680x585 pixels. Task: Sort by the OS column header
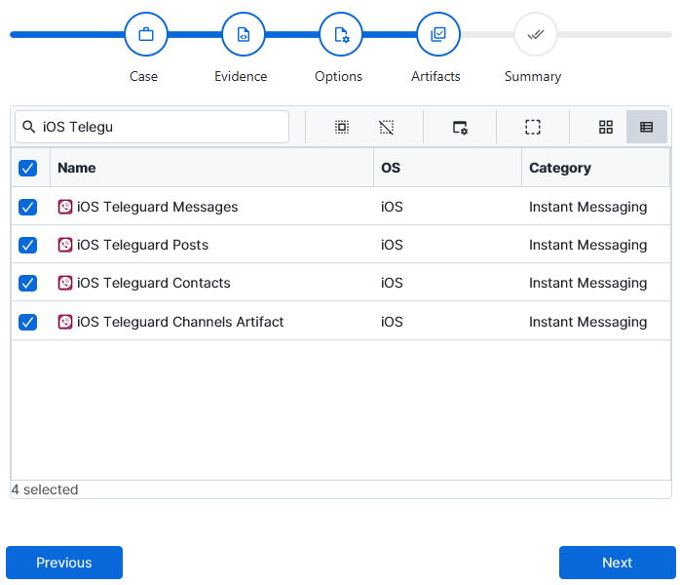coord(447,168)
